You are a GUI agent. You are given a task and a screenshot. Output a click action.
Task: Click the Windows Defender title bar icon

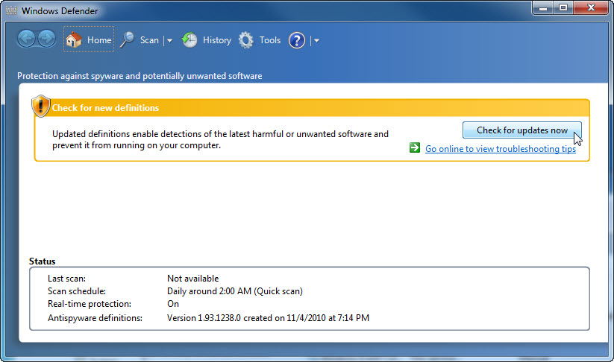click(x=11, y=10)
